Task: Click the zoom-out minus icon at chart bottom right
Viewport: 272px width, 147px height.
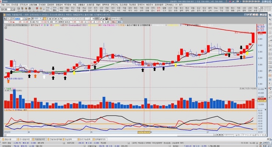Action: (x=261, y=135)
